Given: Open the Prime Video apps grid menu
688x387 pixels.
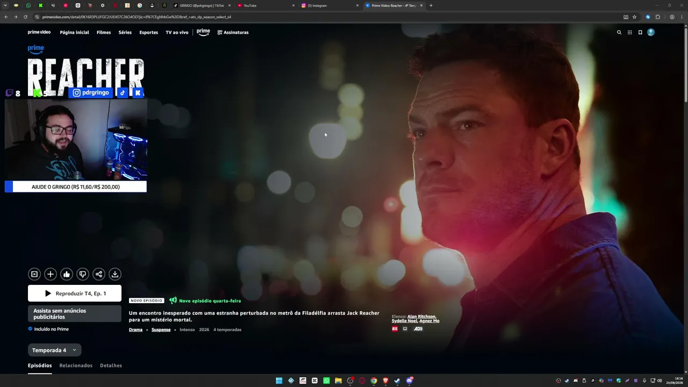Looking at the screenshot, I should click(x=630, y=32).
